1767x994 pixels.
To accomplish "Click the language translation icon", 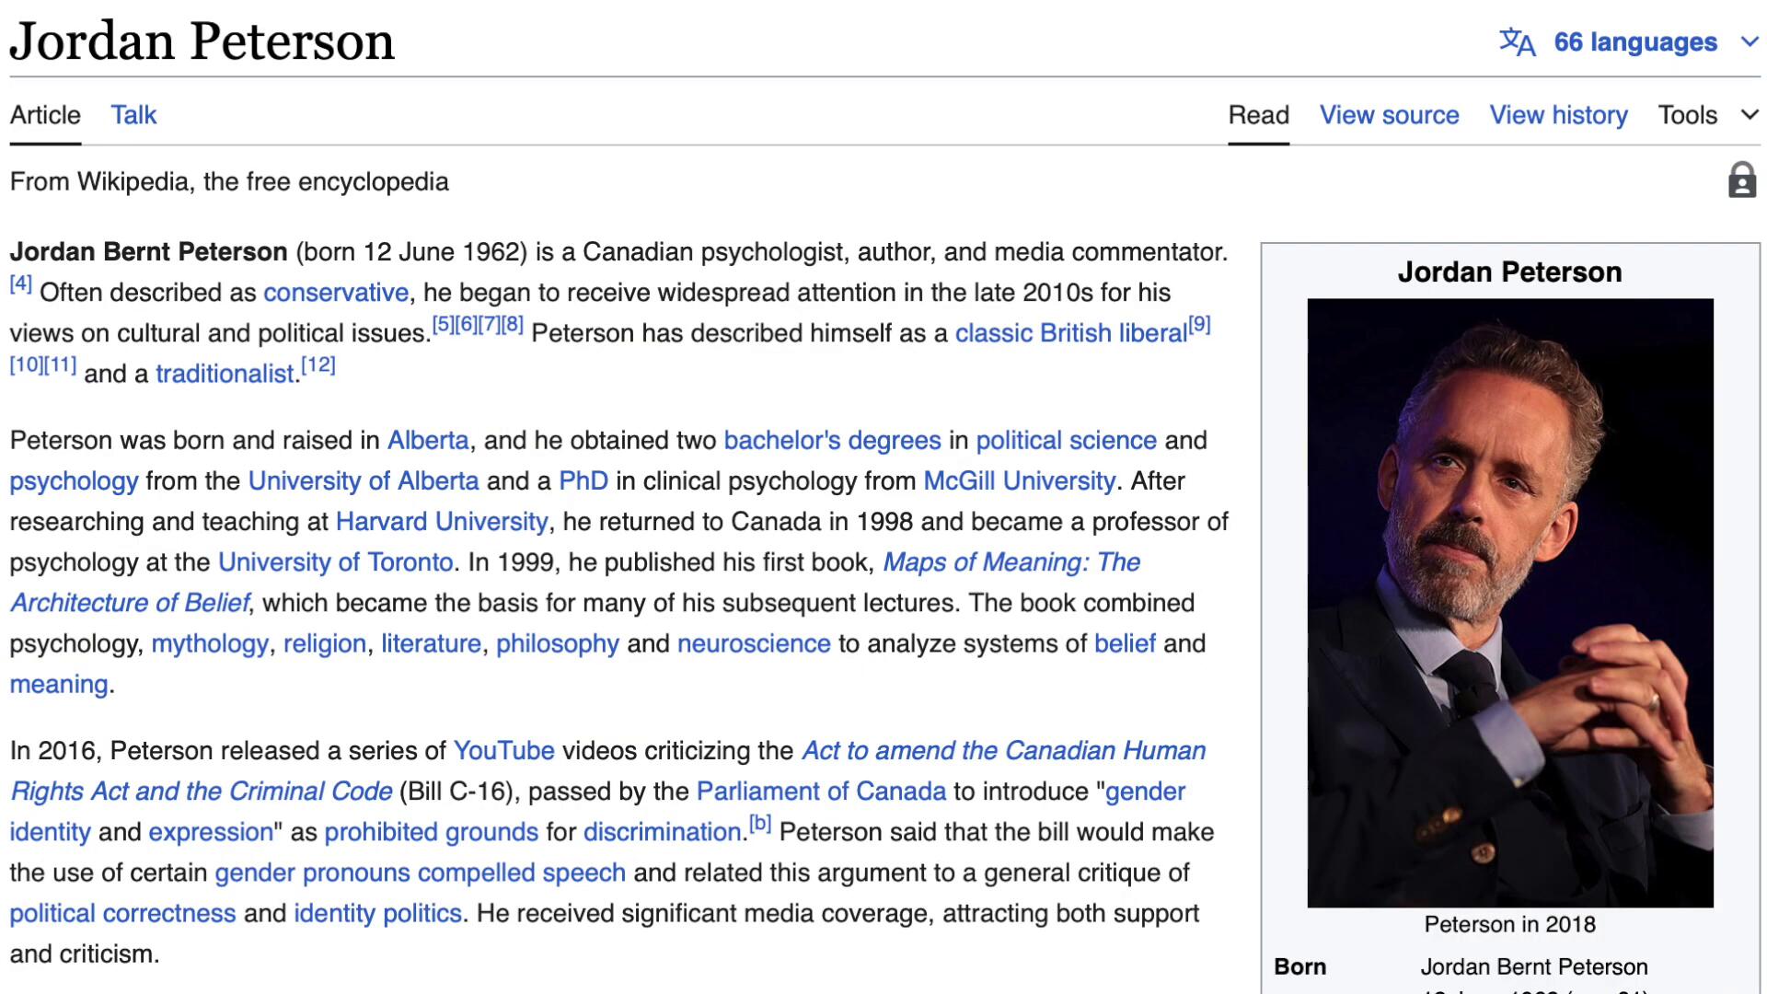I will (1517, 41).
